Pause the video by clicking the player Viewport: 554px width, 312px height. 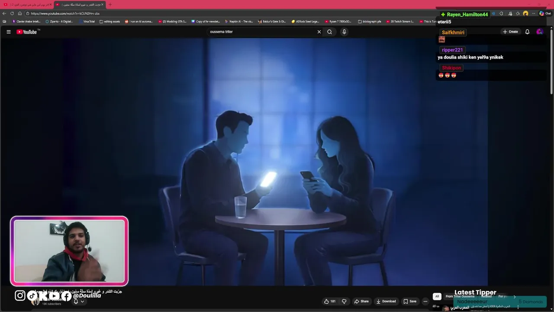[x=277, y=161]
